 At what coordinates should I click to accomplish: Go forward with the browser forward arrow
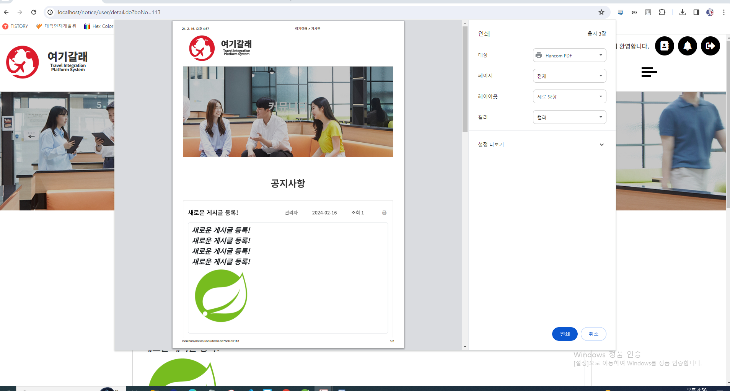[x=20, y=12]
